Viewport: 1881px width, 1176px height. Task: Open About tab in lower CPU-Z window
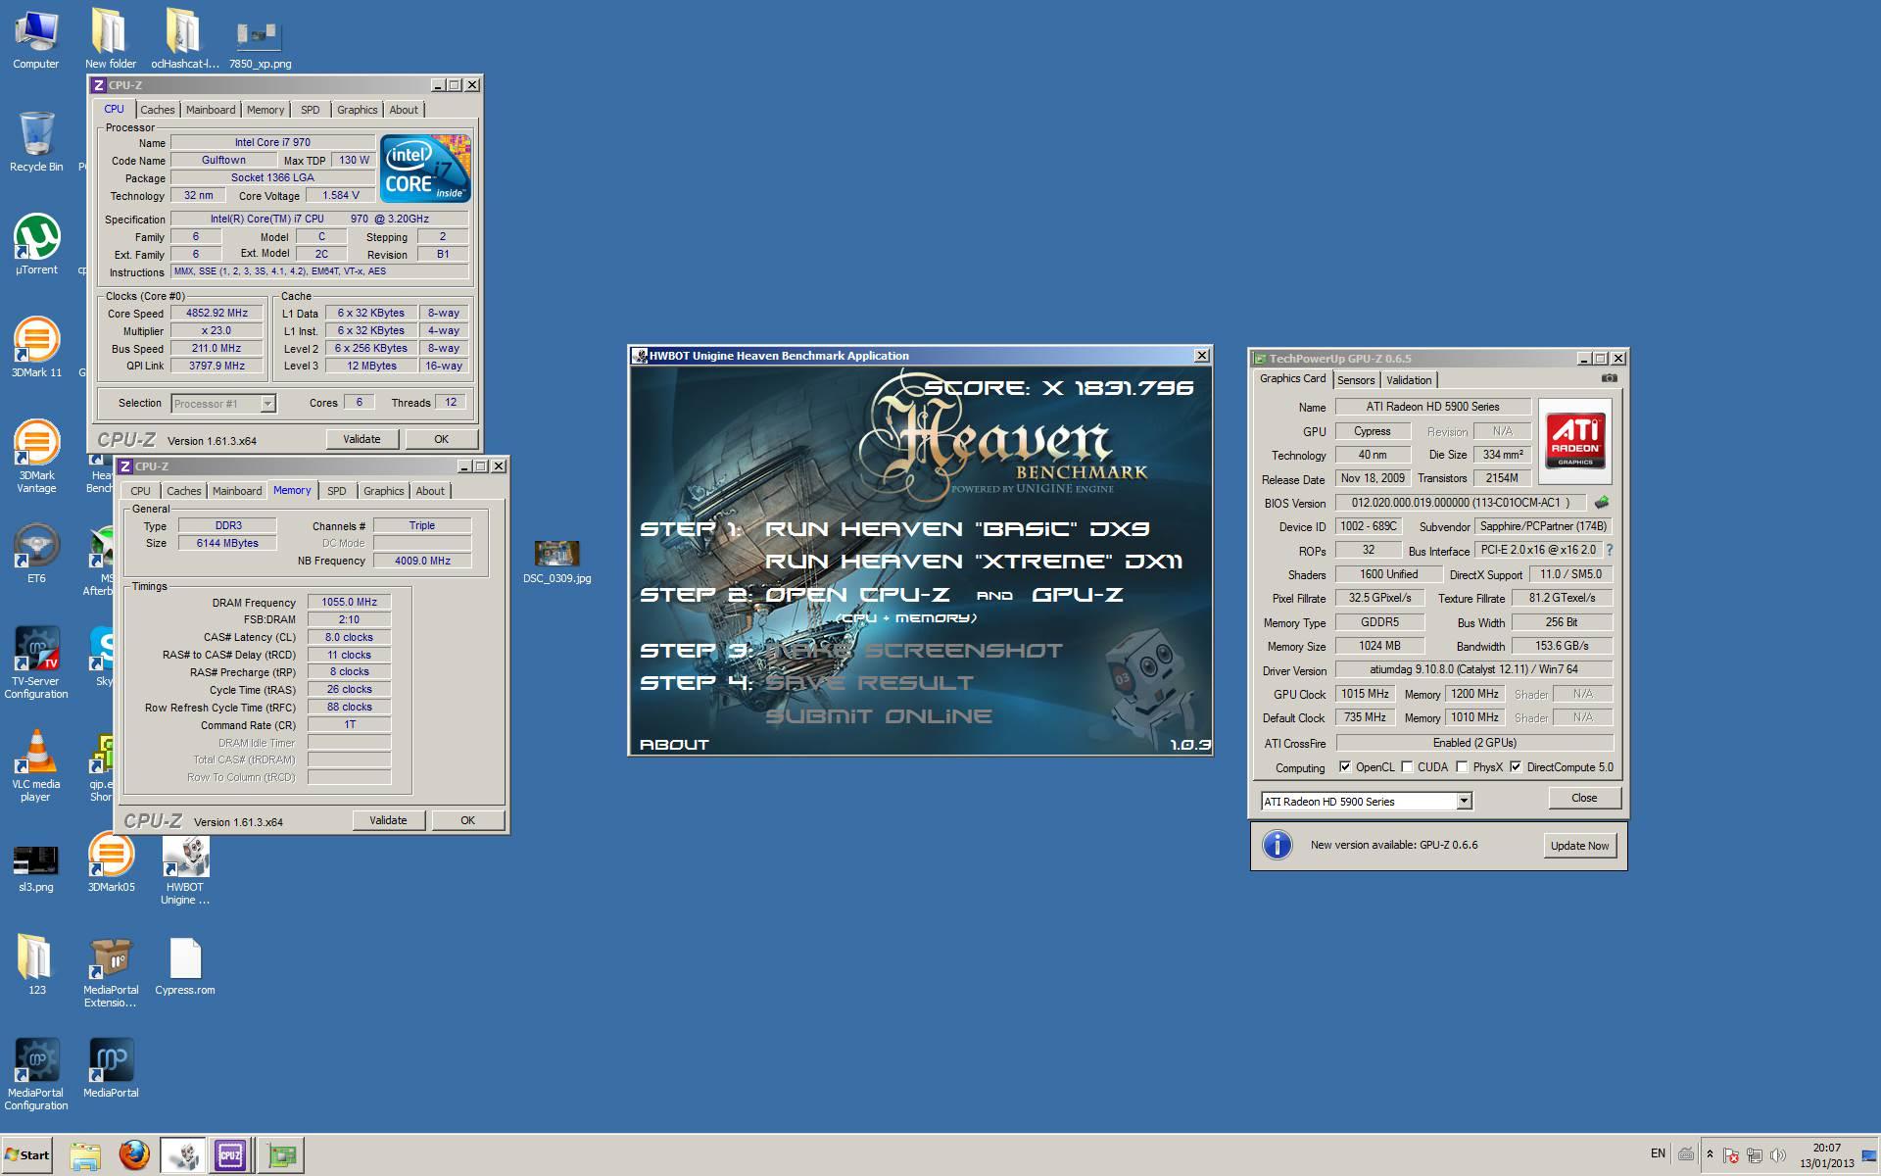pos(430,491)
